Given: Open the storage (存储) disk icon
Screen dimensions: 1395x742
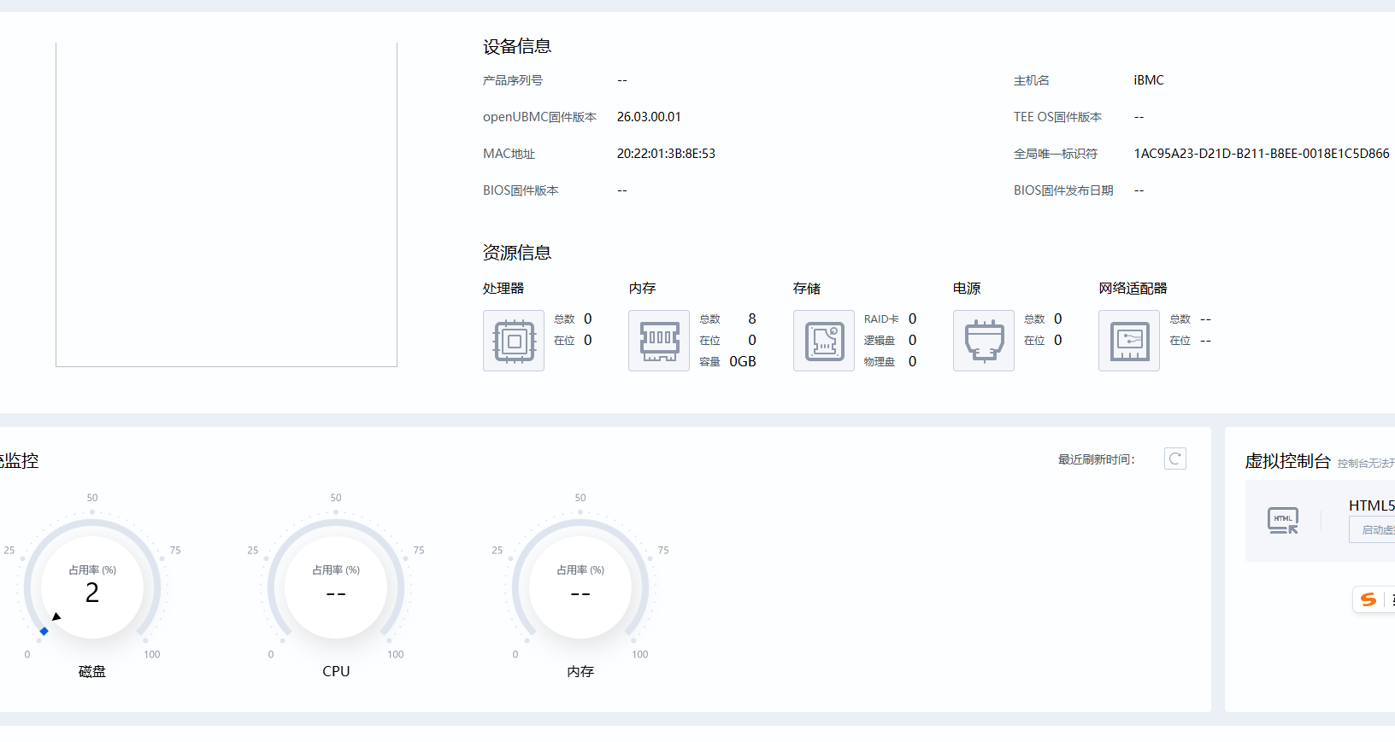Looking at the screenshot, I should (824, 341).
